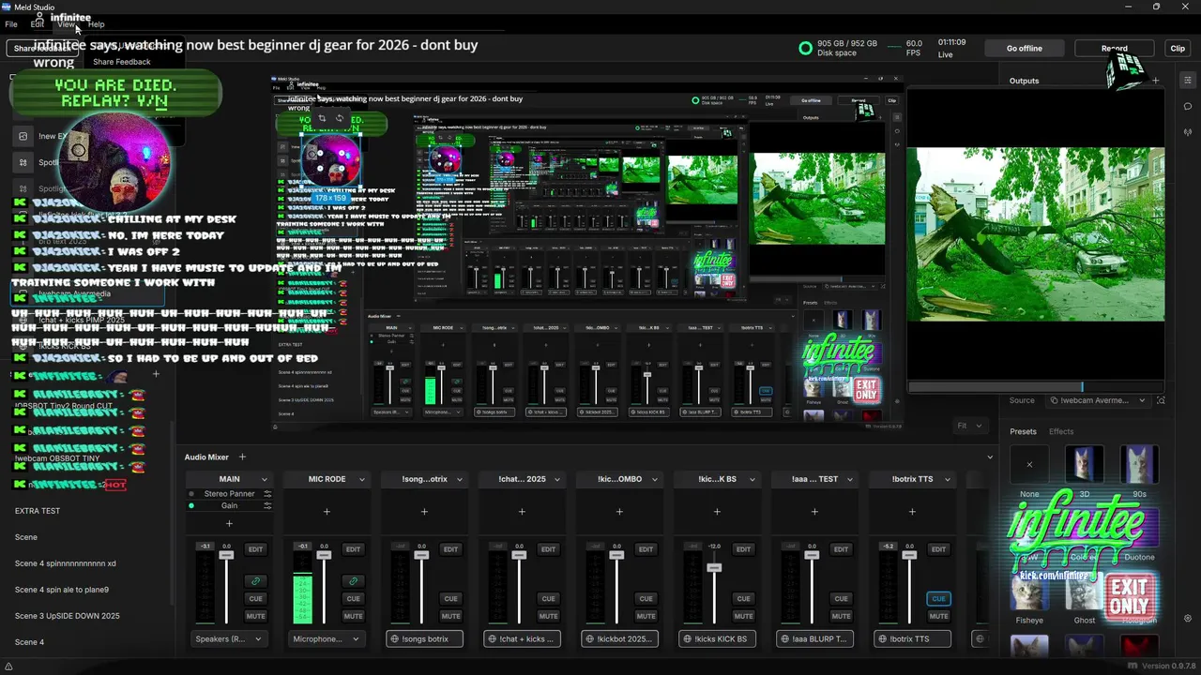Click the link icon on MAIN channel
The width and height of the screenshot is (1201, 675).
(x=255, y=581)
